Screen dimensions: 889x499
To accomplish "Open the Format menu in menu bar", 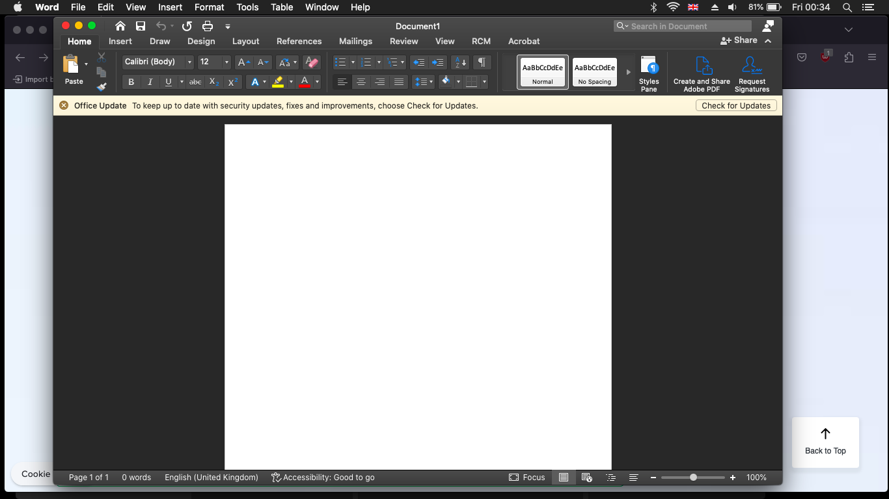I will pos(209,7).
